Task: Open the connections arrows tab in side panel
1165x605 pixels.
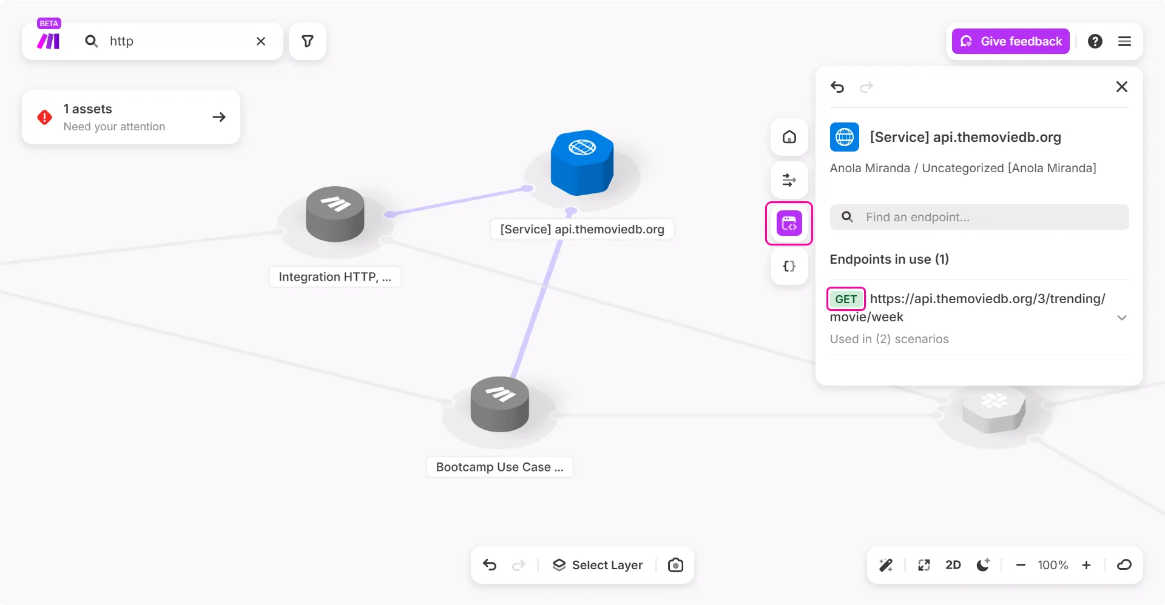Action: pos(789,180)
